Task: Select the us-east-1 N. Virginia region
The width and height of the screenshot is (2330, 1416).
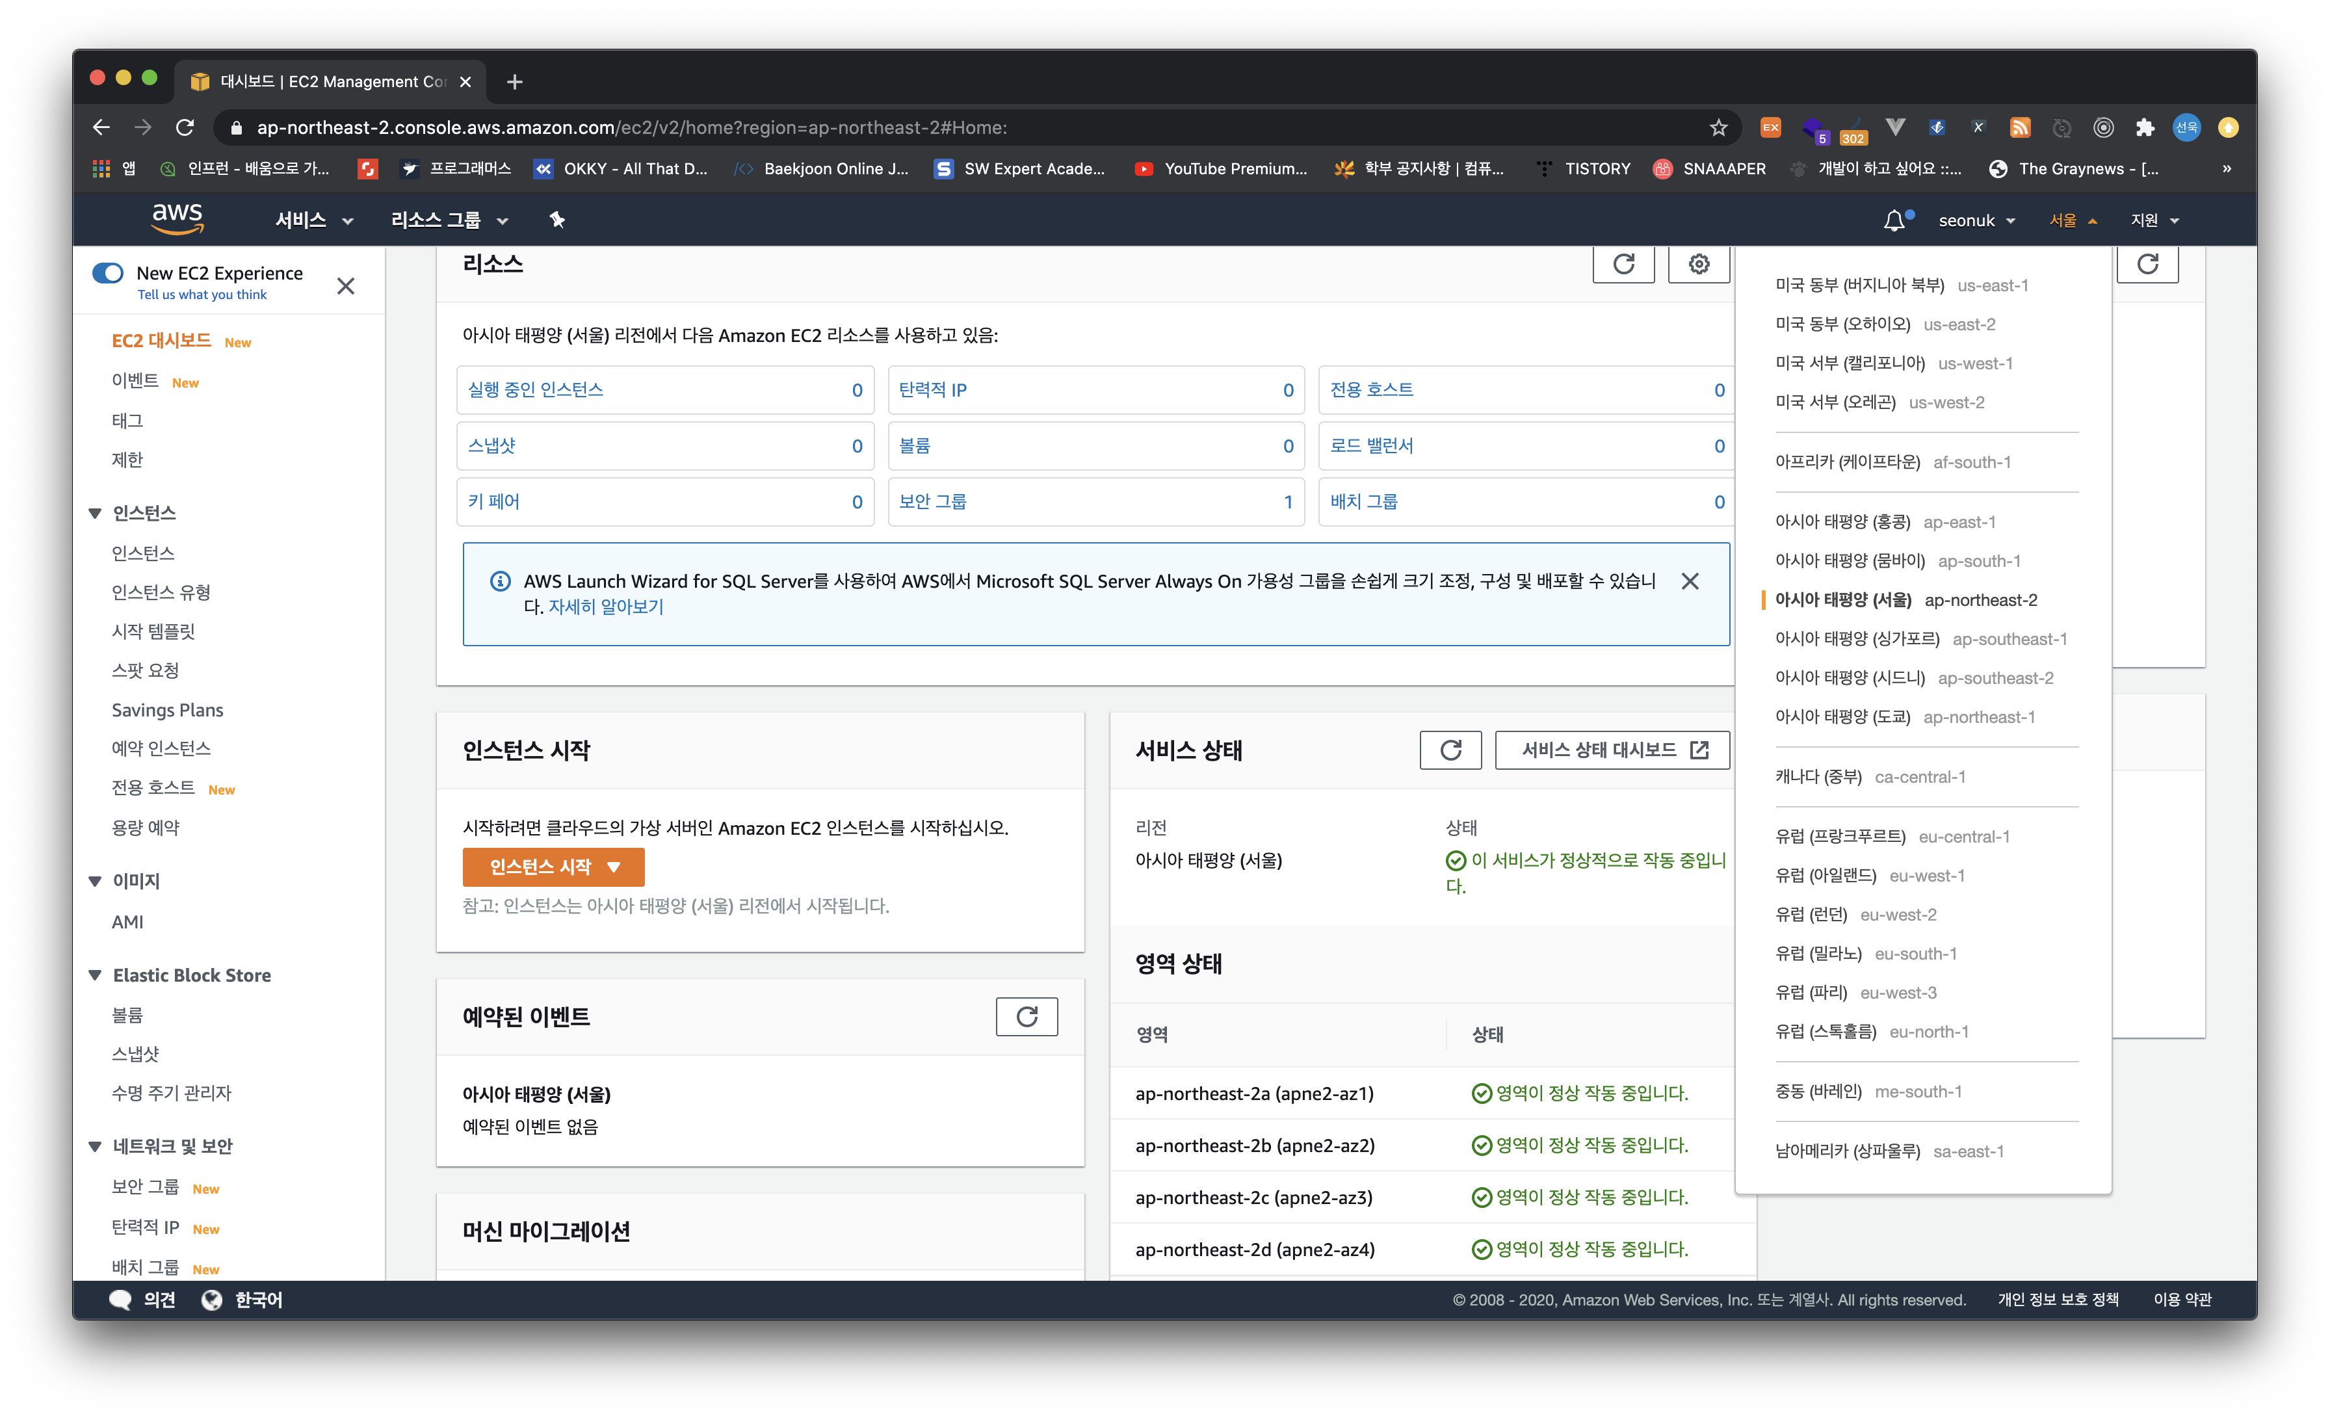Action: [1901, 285]
